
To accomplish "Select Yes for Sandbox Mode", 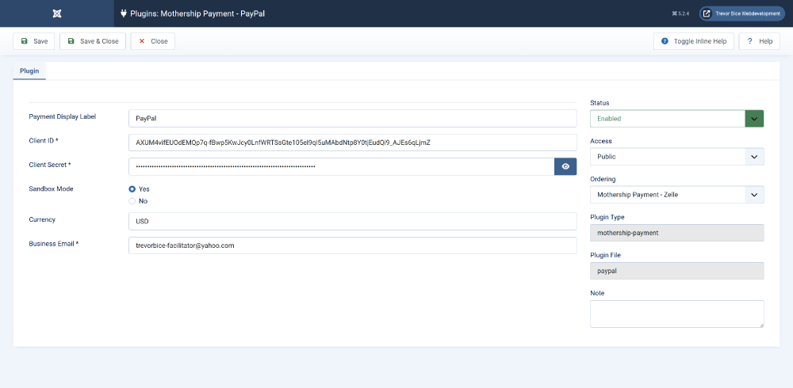I will tap(132, 189).
